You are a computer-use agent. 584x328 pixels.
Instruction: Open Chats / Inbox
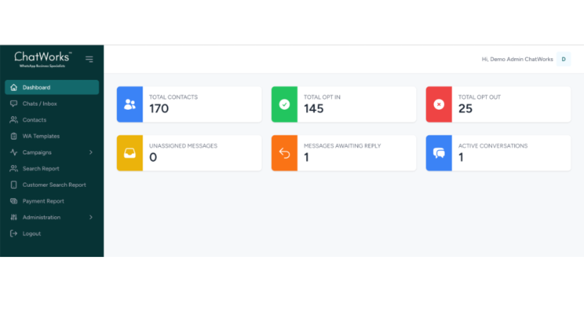(52, 104)
